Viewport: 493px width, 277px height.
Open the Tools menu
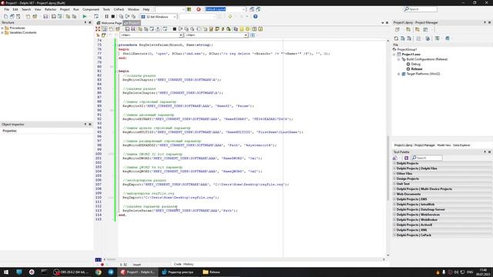[x=106, y=9]
